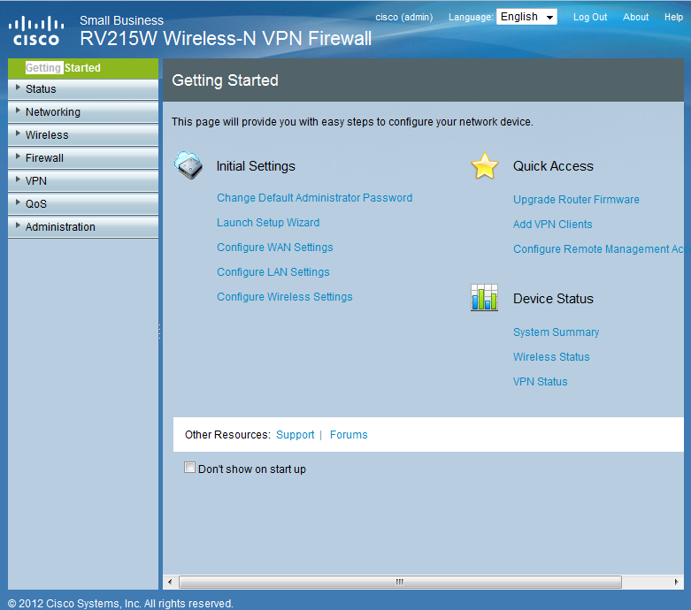Click the Log Out link
691x610 pixels.
click(590, 17)
